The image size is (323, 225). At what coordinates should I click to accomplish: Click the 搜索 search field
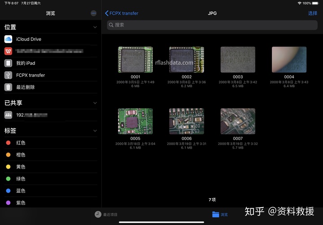point(212,25)
